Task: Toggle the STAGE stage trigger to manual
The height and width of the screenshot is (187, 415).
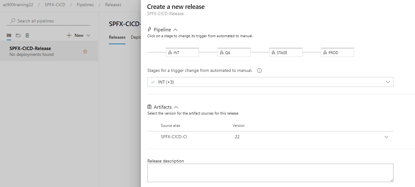Action: click(286, 53)
